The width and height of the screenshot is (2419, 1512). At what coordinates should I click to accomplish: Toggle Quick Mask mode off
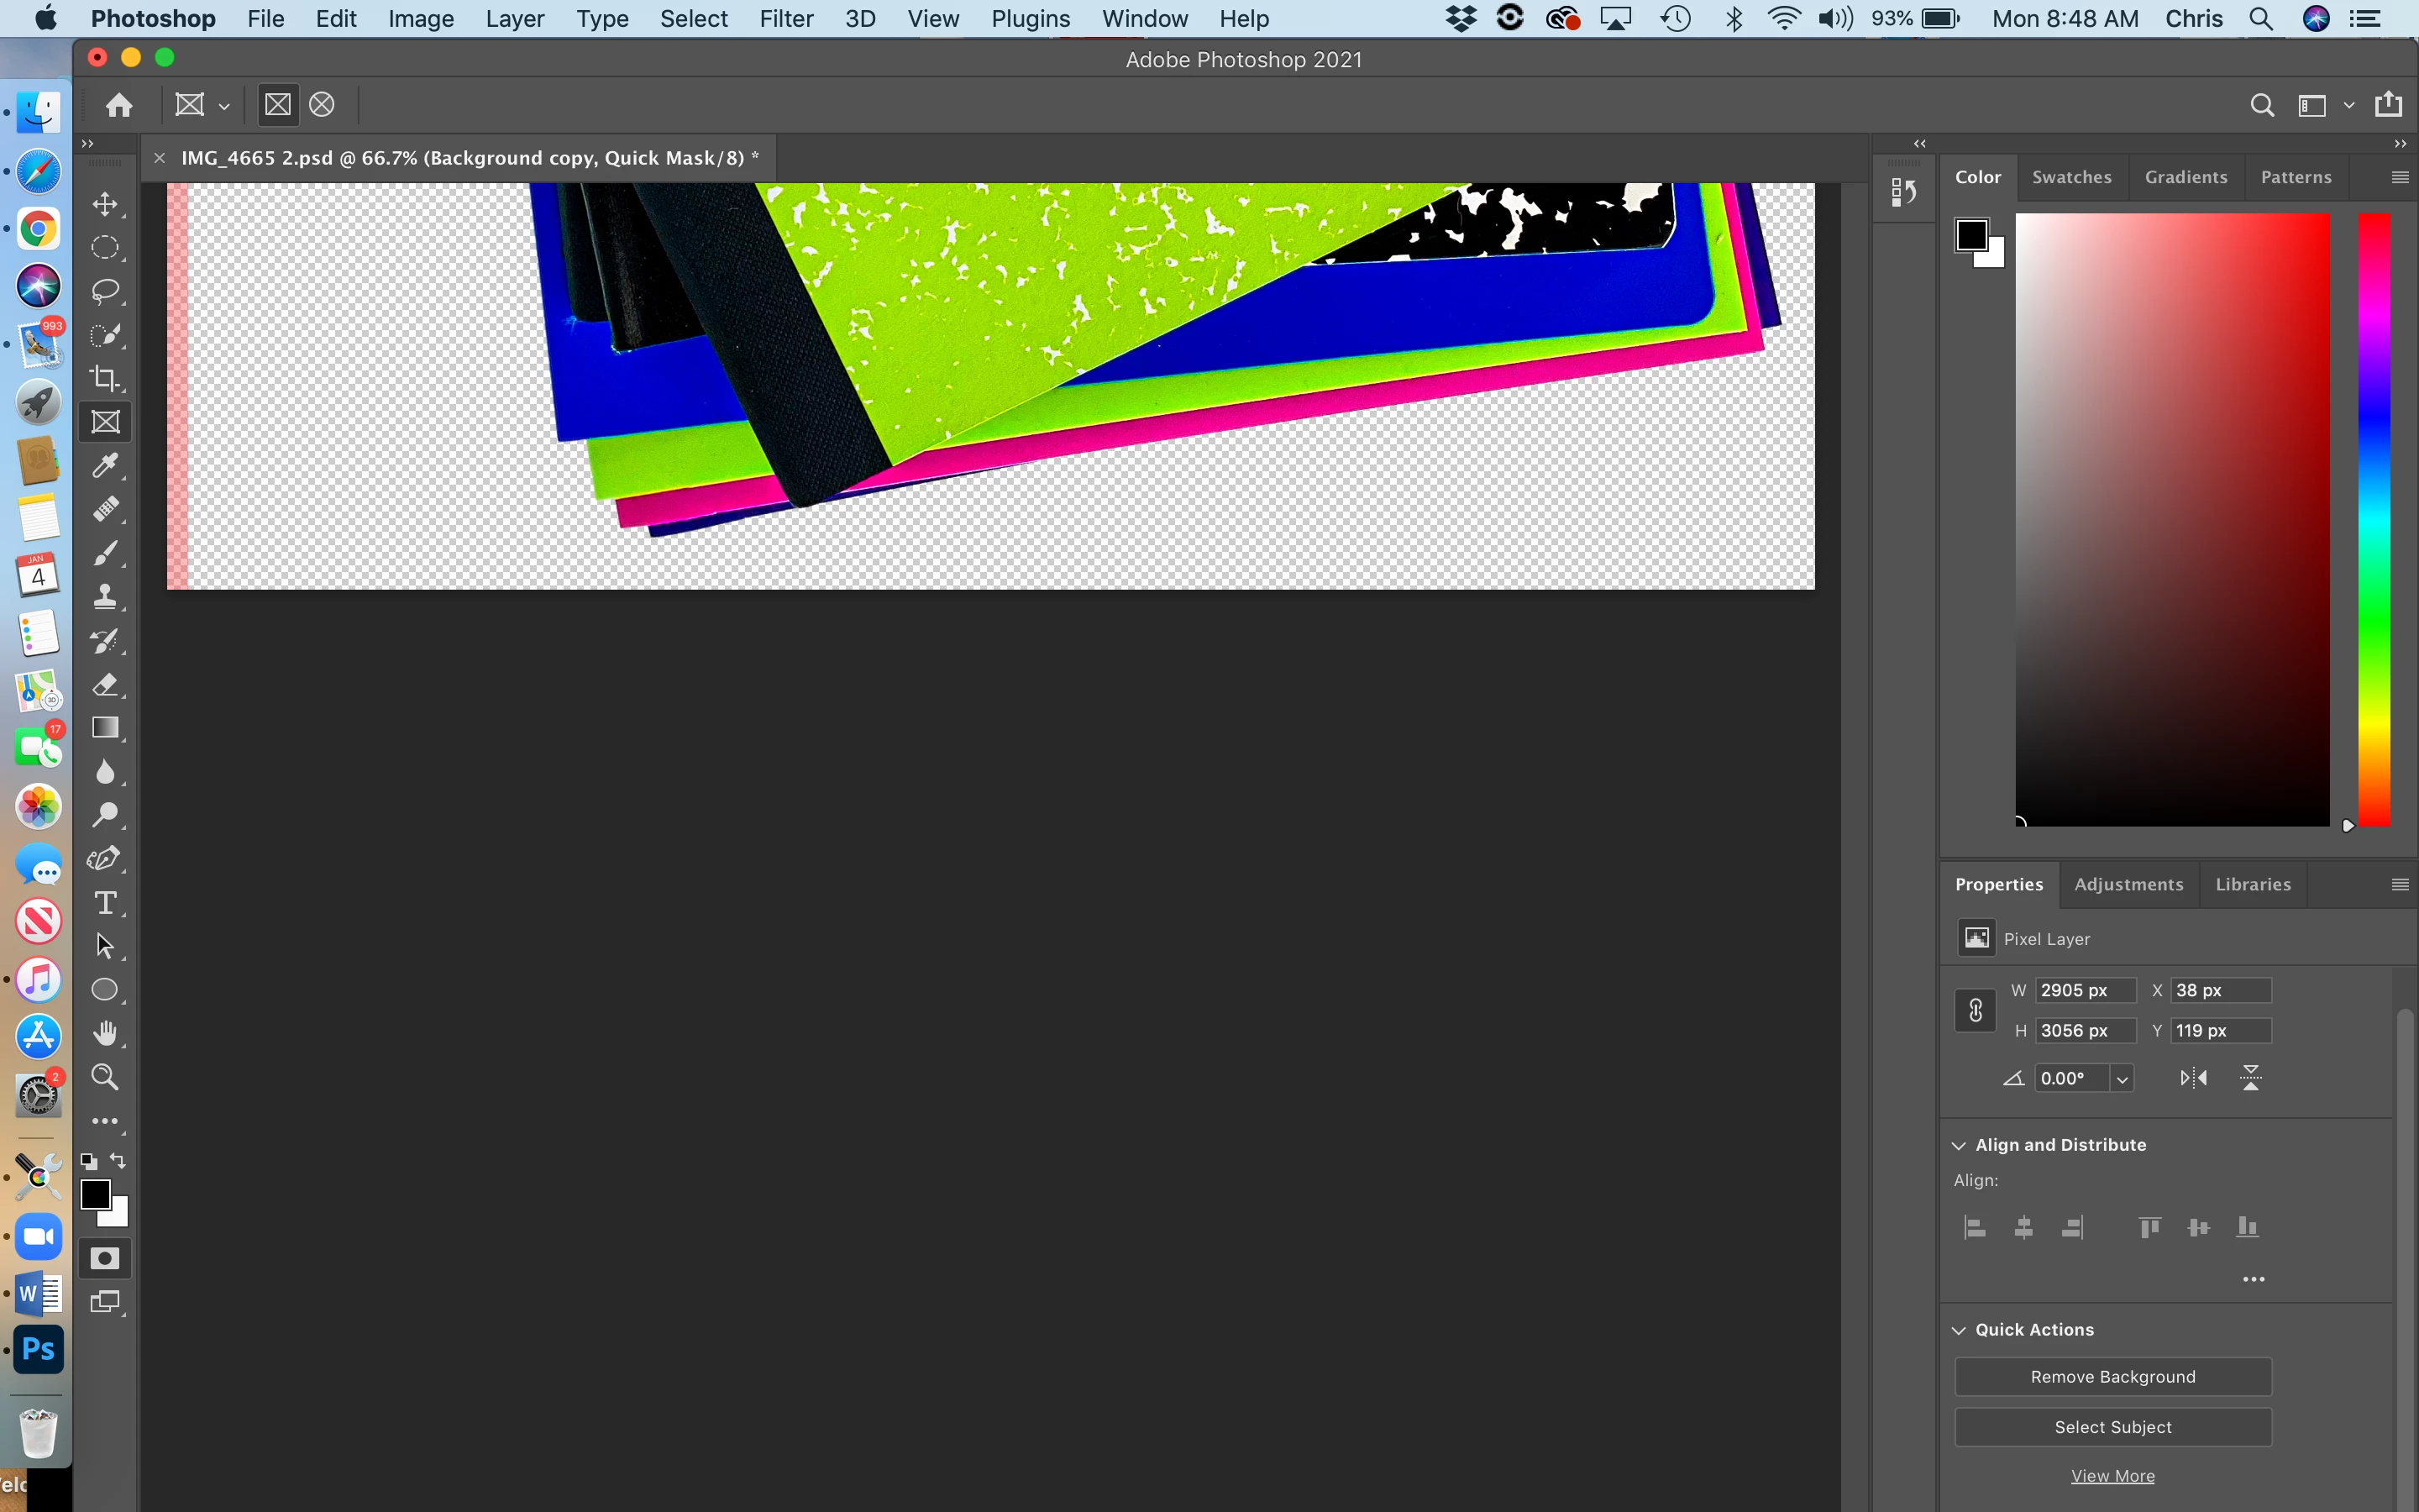[105, 1258]
